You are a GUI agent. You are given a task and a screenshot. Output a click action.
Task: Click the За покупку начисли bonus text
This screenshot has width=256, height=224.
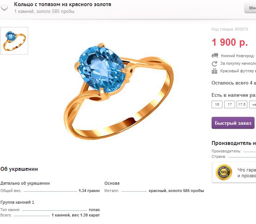tap(238, 63)
